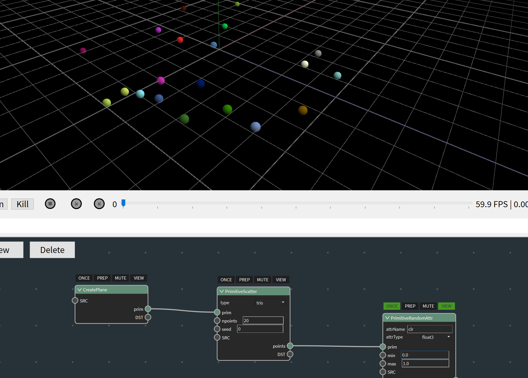Click the 59.9 FPS readout

pyautogui.click(x=491, y=204)
